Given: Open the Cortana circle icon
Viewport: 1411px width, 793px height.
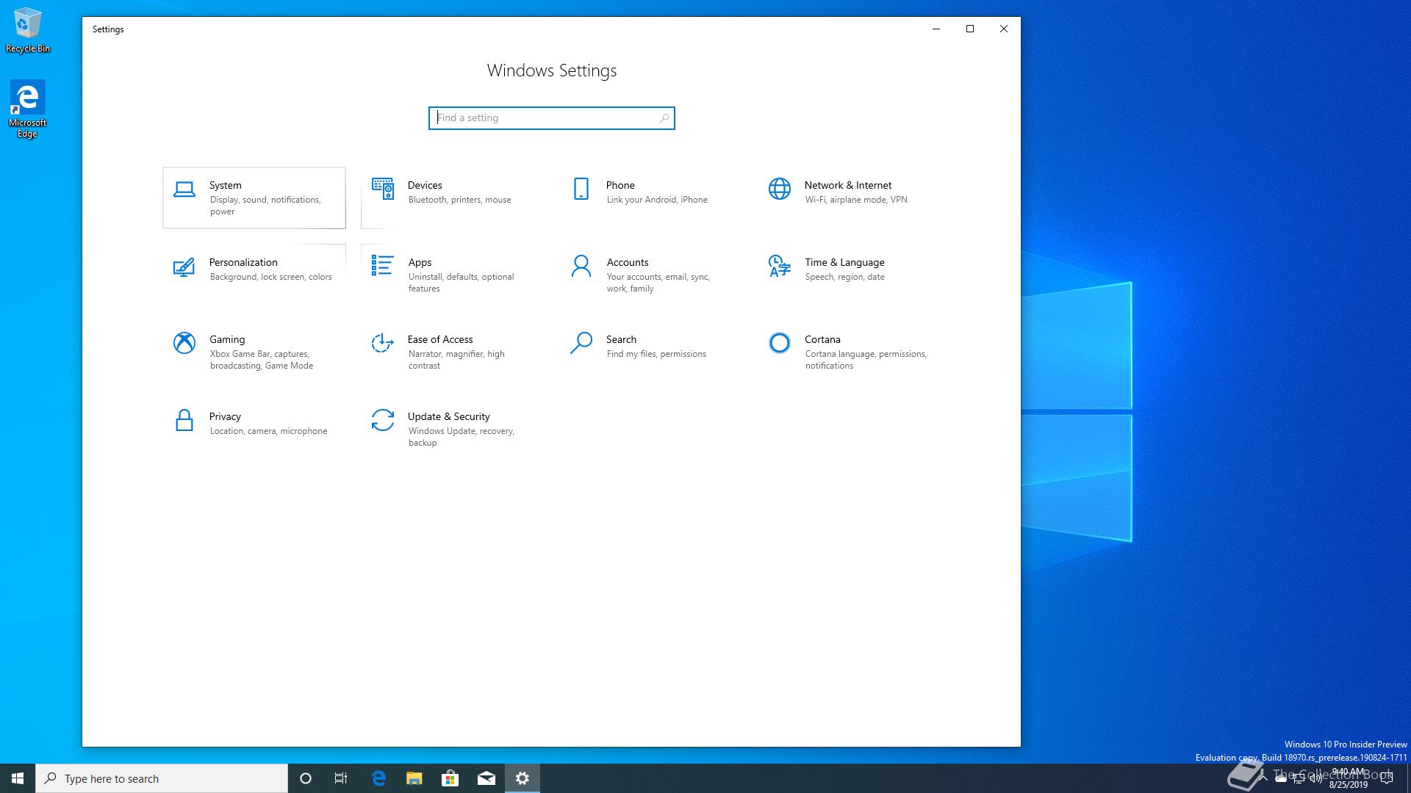Looking at the screenshot, I should pos(780,343).
